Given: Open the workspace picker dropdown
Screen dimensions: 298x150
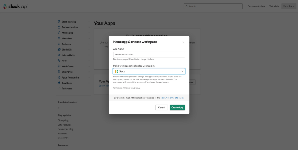Looking at the screenshot, I should pyautogui.click(x=149, y=71).
